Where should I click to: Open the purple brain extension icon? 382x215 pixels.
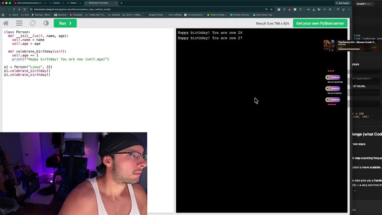click(x=284, y=9)
